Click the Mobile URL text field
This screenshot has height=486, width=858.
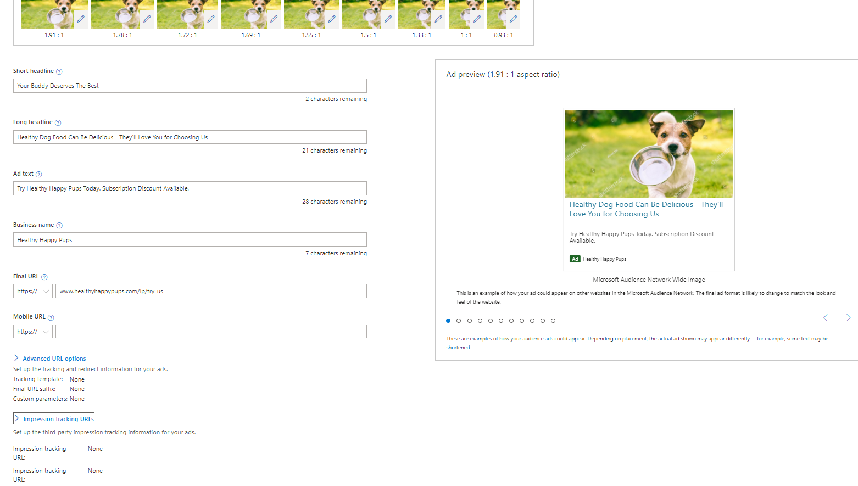[211, 332]
